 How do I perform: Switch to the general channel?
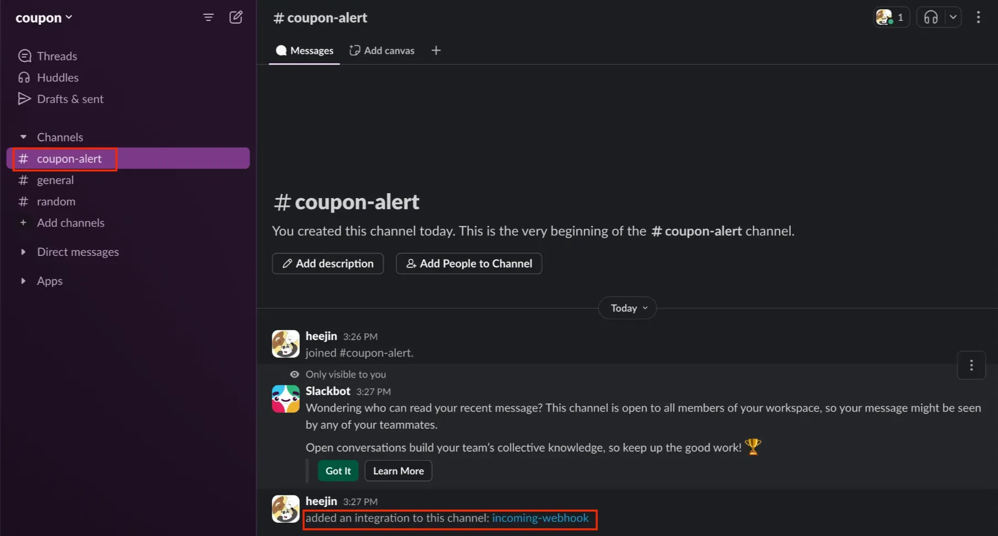[55, 180]
